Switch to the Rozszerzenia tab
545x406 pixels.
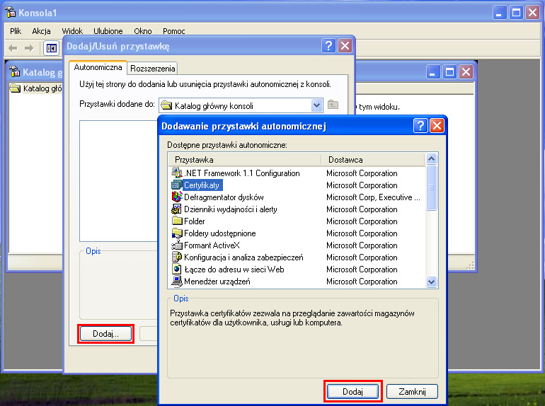coord(153,69)
